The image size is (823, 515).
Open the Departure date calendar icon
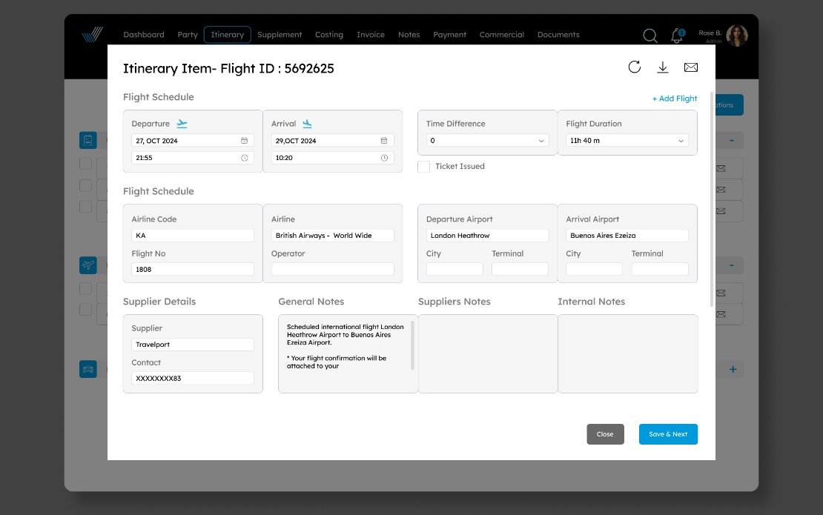[244, 141]
